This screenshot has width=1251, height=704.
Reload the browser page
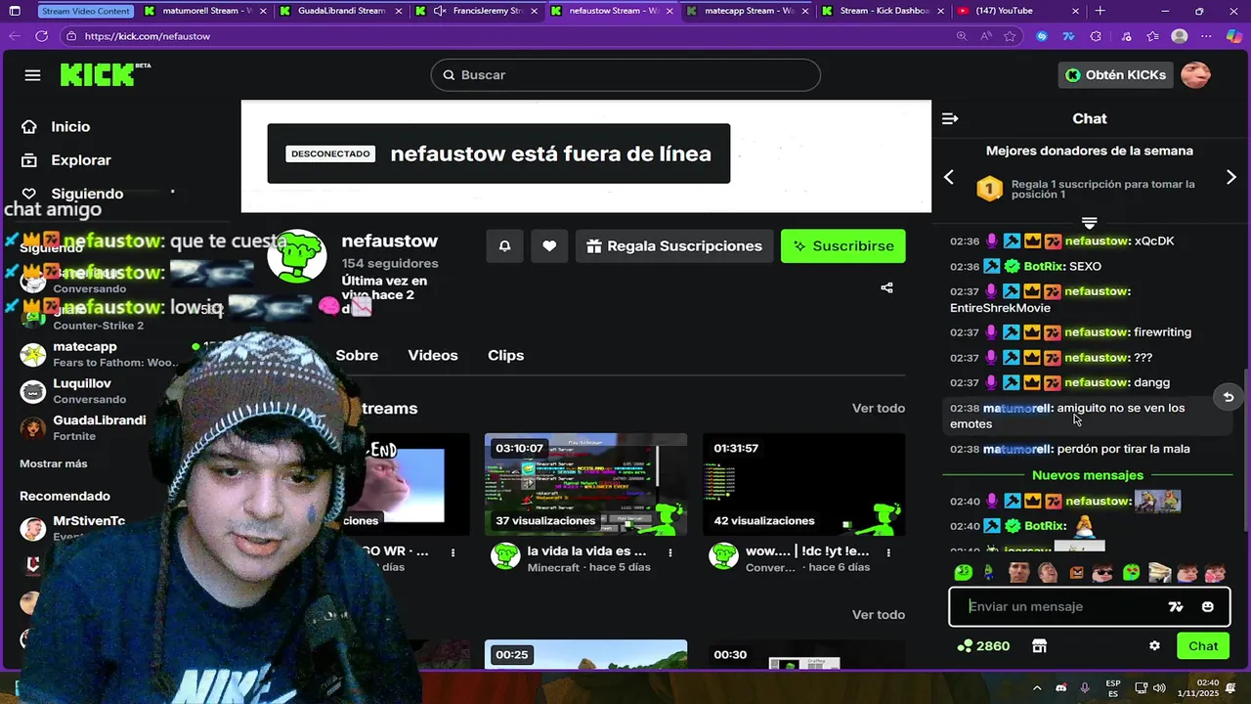point(41,36)
